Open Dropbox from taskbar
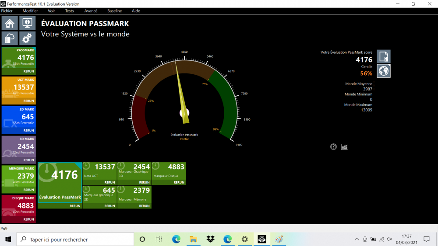The image size is (438, 246). click(210, 239)
